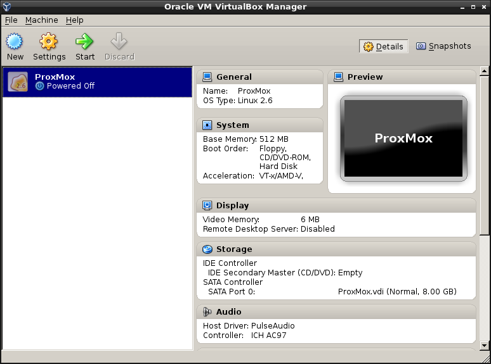491x364 pixels.
Task: Click the greyed Discard arrow icon
Action: [119, 41]
